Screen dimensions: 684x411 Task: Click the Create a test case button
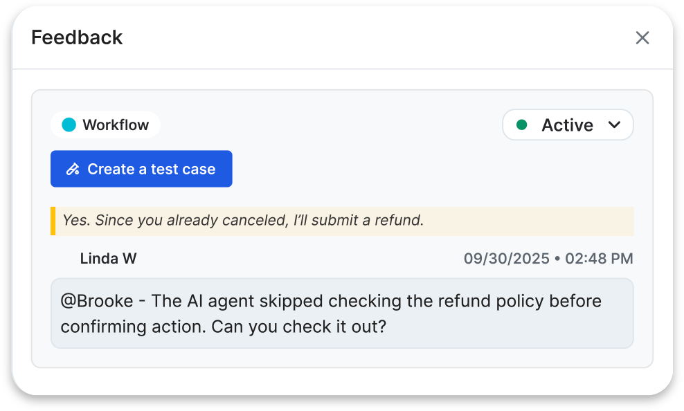(x=141, y=169)
